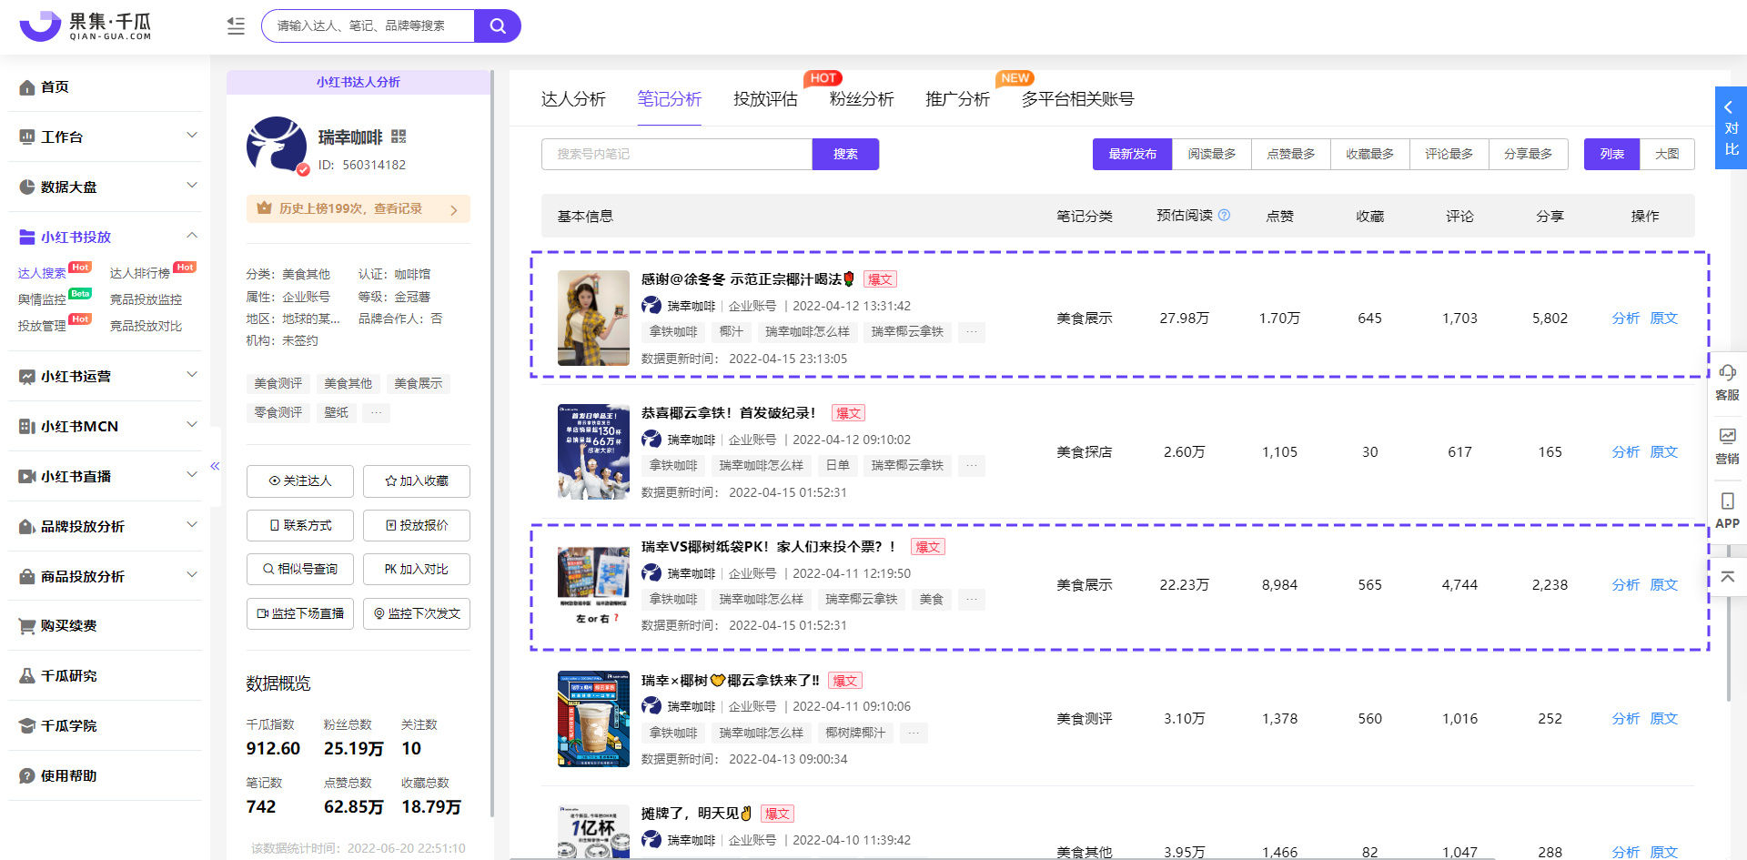Open 原文 link of the first note
This screenshot has width=1747, height=860.
point(1662,319)
